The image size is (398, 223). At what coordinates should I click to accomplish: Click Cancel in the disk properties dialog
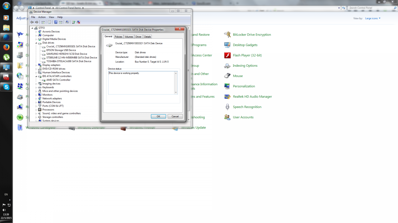click(175, 116)
